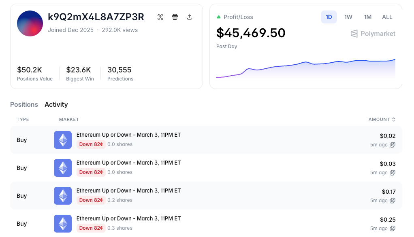This screenshot has height=237, width=414.
Task: Click the scan icon beside the username
Action: pyautogui.click(x=160, y=17)
